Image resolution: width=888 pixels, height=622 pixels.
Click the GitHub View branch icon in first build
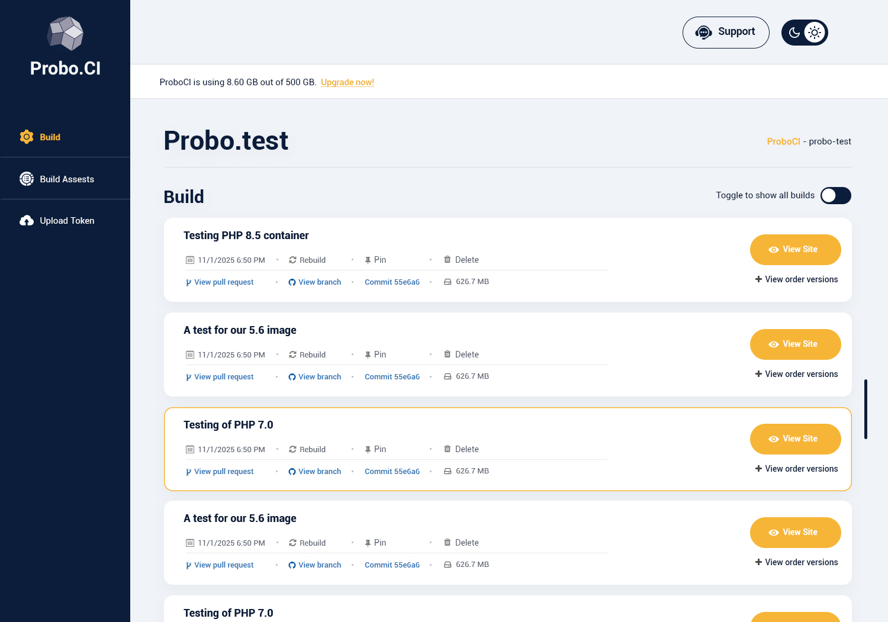(292, 282)
